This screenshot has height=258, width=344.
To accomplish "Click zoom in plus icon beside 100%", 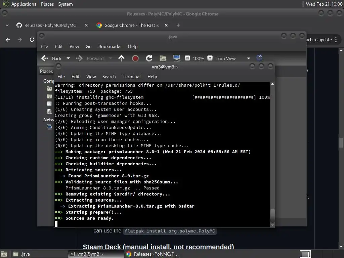I will pos(210,58).
